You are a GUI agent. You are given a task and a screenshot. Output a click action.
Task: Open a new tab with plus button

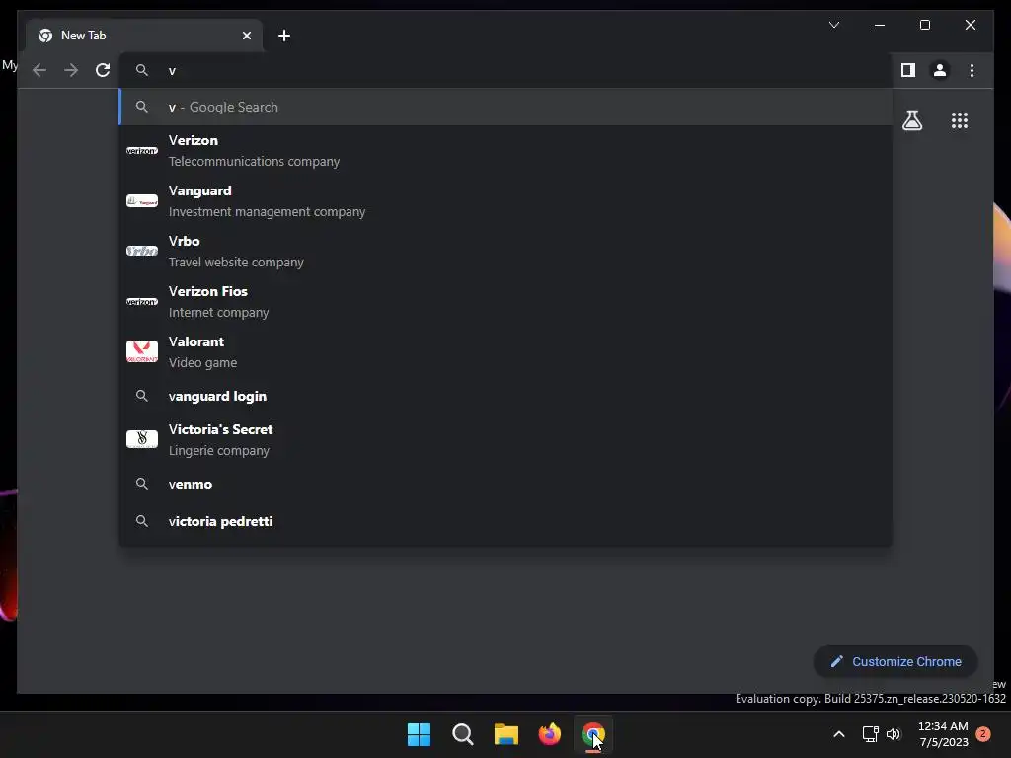pos(284,36)
